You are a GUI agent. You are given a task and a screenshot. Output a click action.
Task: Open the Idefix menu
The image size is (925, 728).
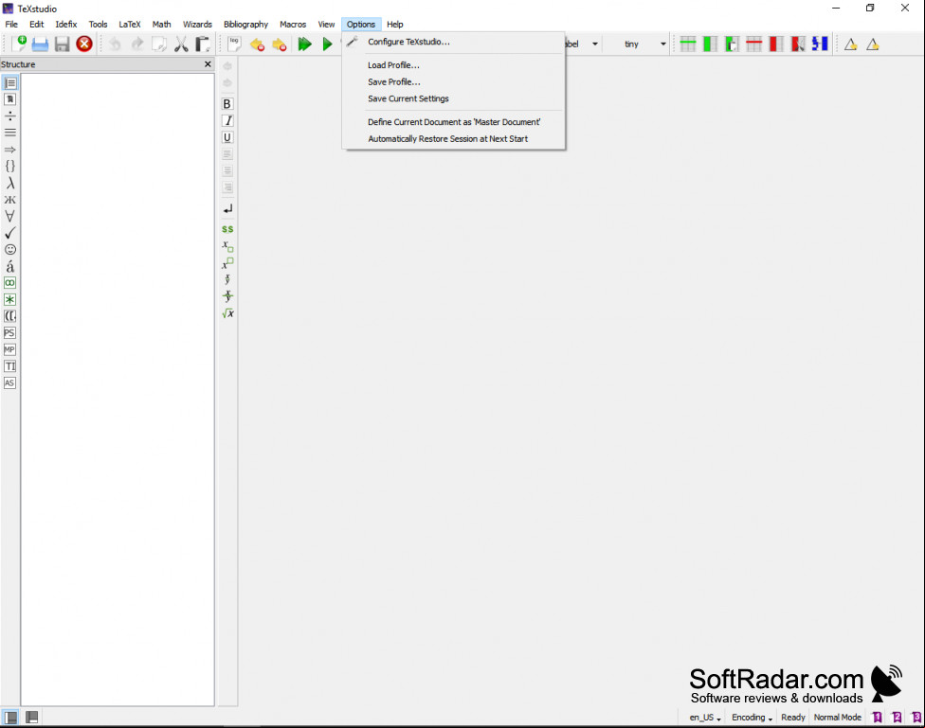point(66,25)
